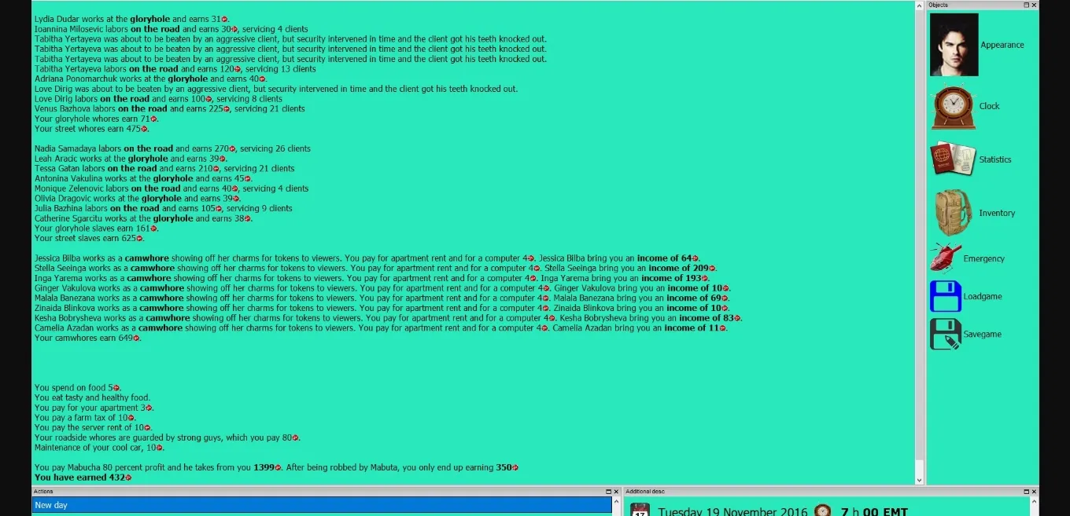
Task: Click the "Savegame" text label
Action: pyautogui.click(x=983, y=335)
